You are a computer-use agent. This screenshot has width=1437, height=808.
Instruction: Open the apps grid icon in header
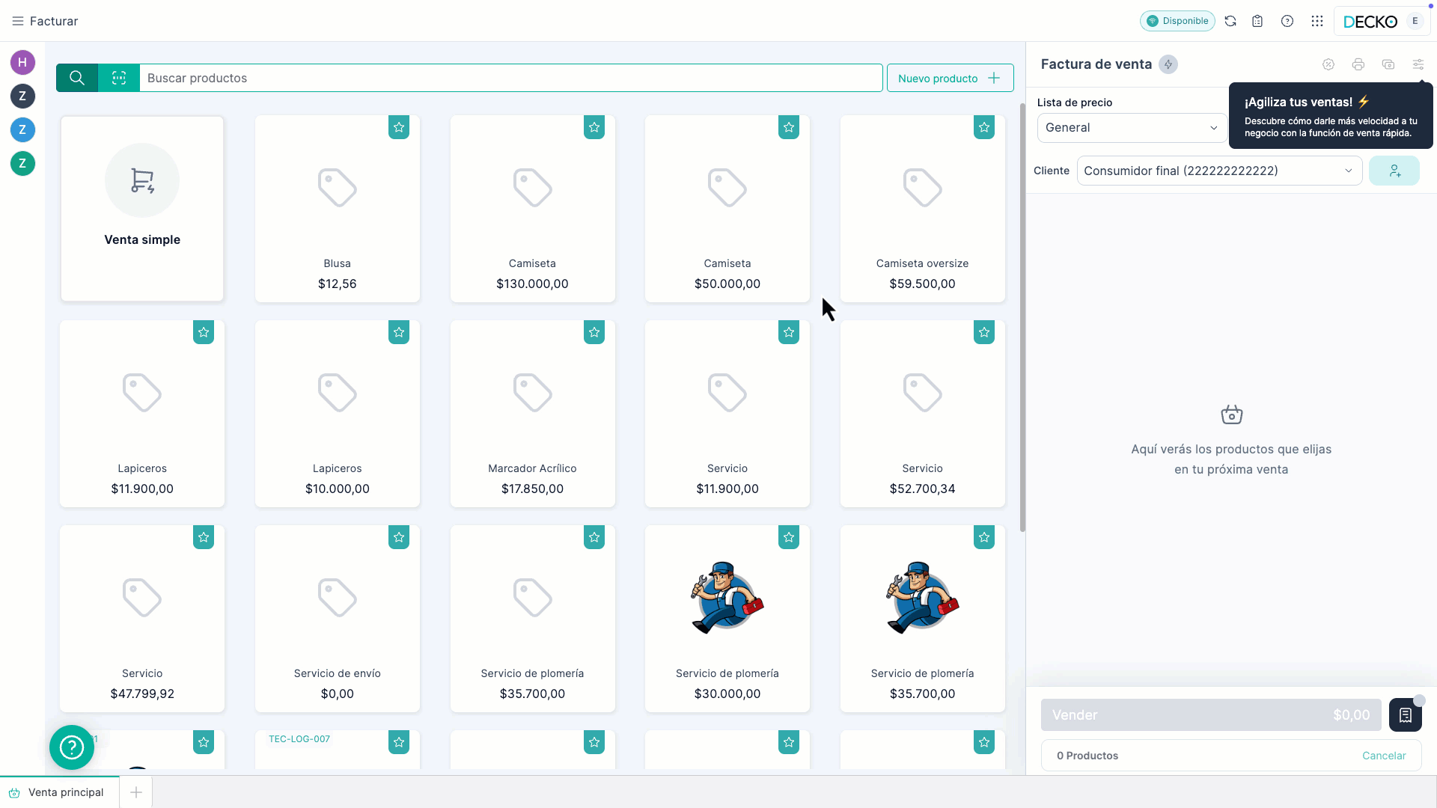coord(1317,21)
